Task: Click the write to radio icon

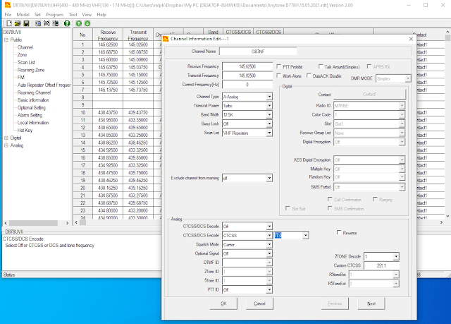Action: click(x=56, y=23)
